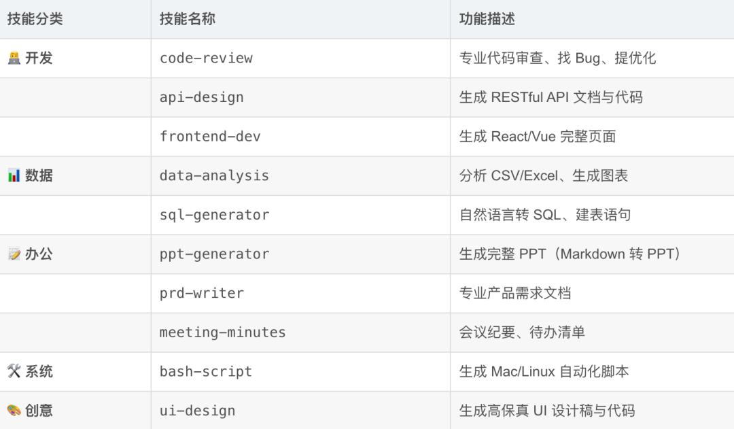This screenshot has height=429, width=734.
Task: Select the api-design skill name
Action: pyautogui.click(x=202, y=97)
